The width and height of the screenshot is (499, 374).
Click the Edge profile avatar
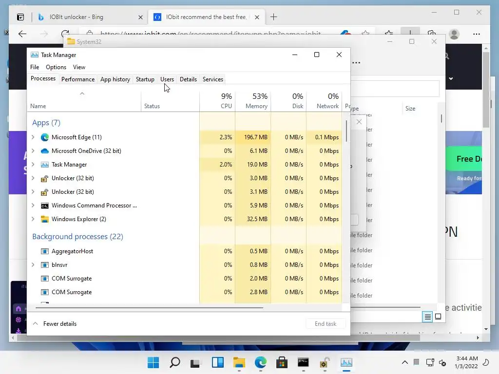[x=454, y=34]
